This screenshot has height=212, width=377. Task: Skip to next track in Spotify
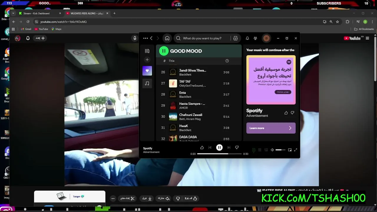point(229,148)
